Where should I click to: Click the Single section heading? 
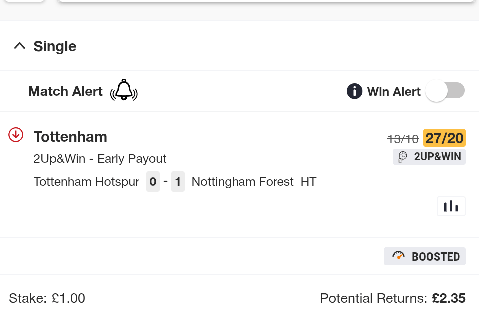pos(55,46)
